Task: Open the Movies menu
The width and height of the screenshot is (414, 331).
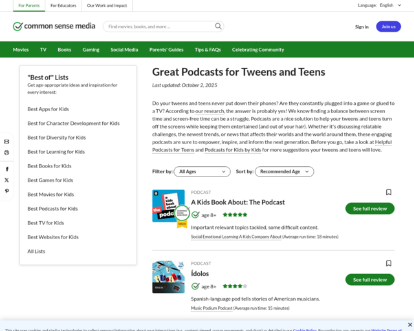Action: point(21,50)
